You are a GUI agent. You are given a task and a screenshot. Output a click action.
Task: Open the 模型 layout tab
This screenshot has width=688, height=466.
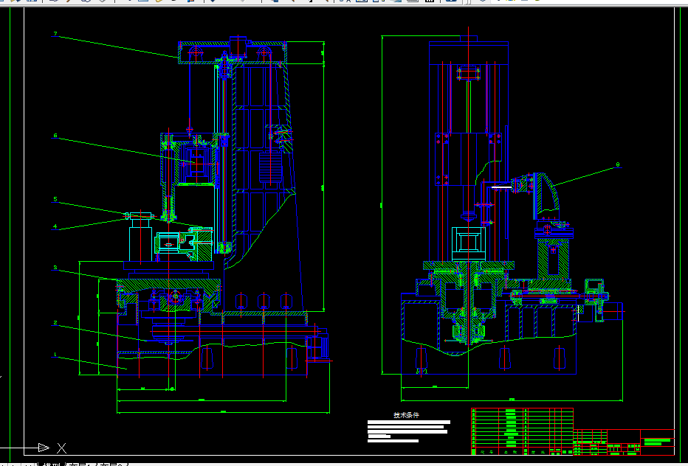pos(52,464)
